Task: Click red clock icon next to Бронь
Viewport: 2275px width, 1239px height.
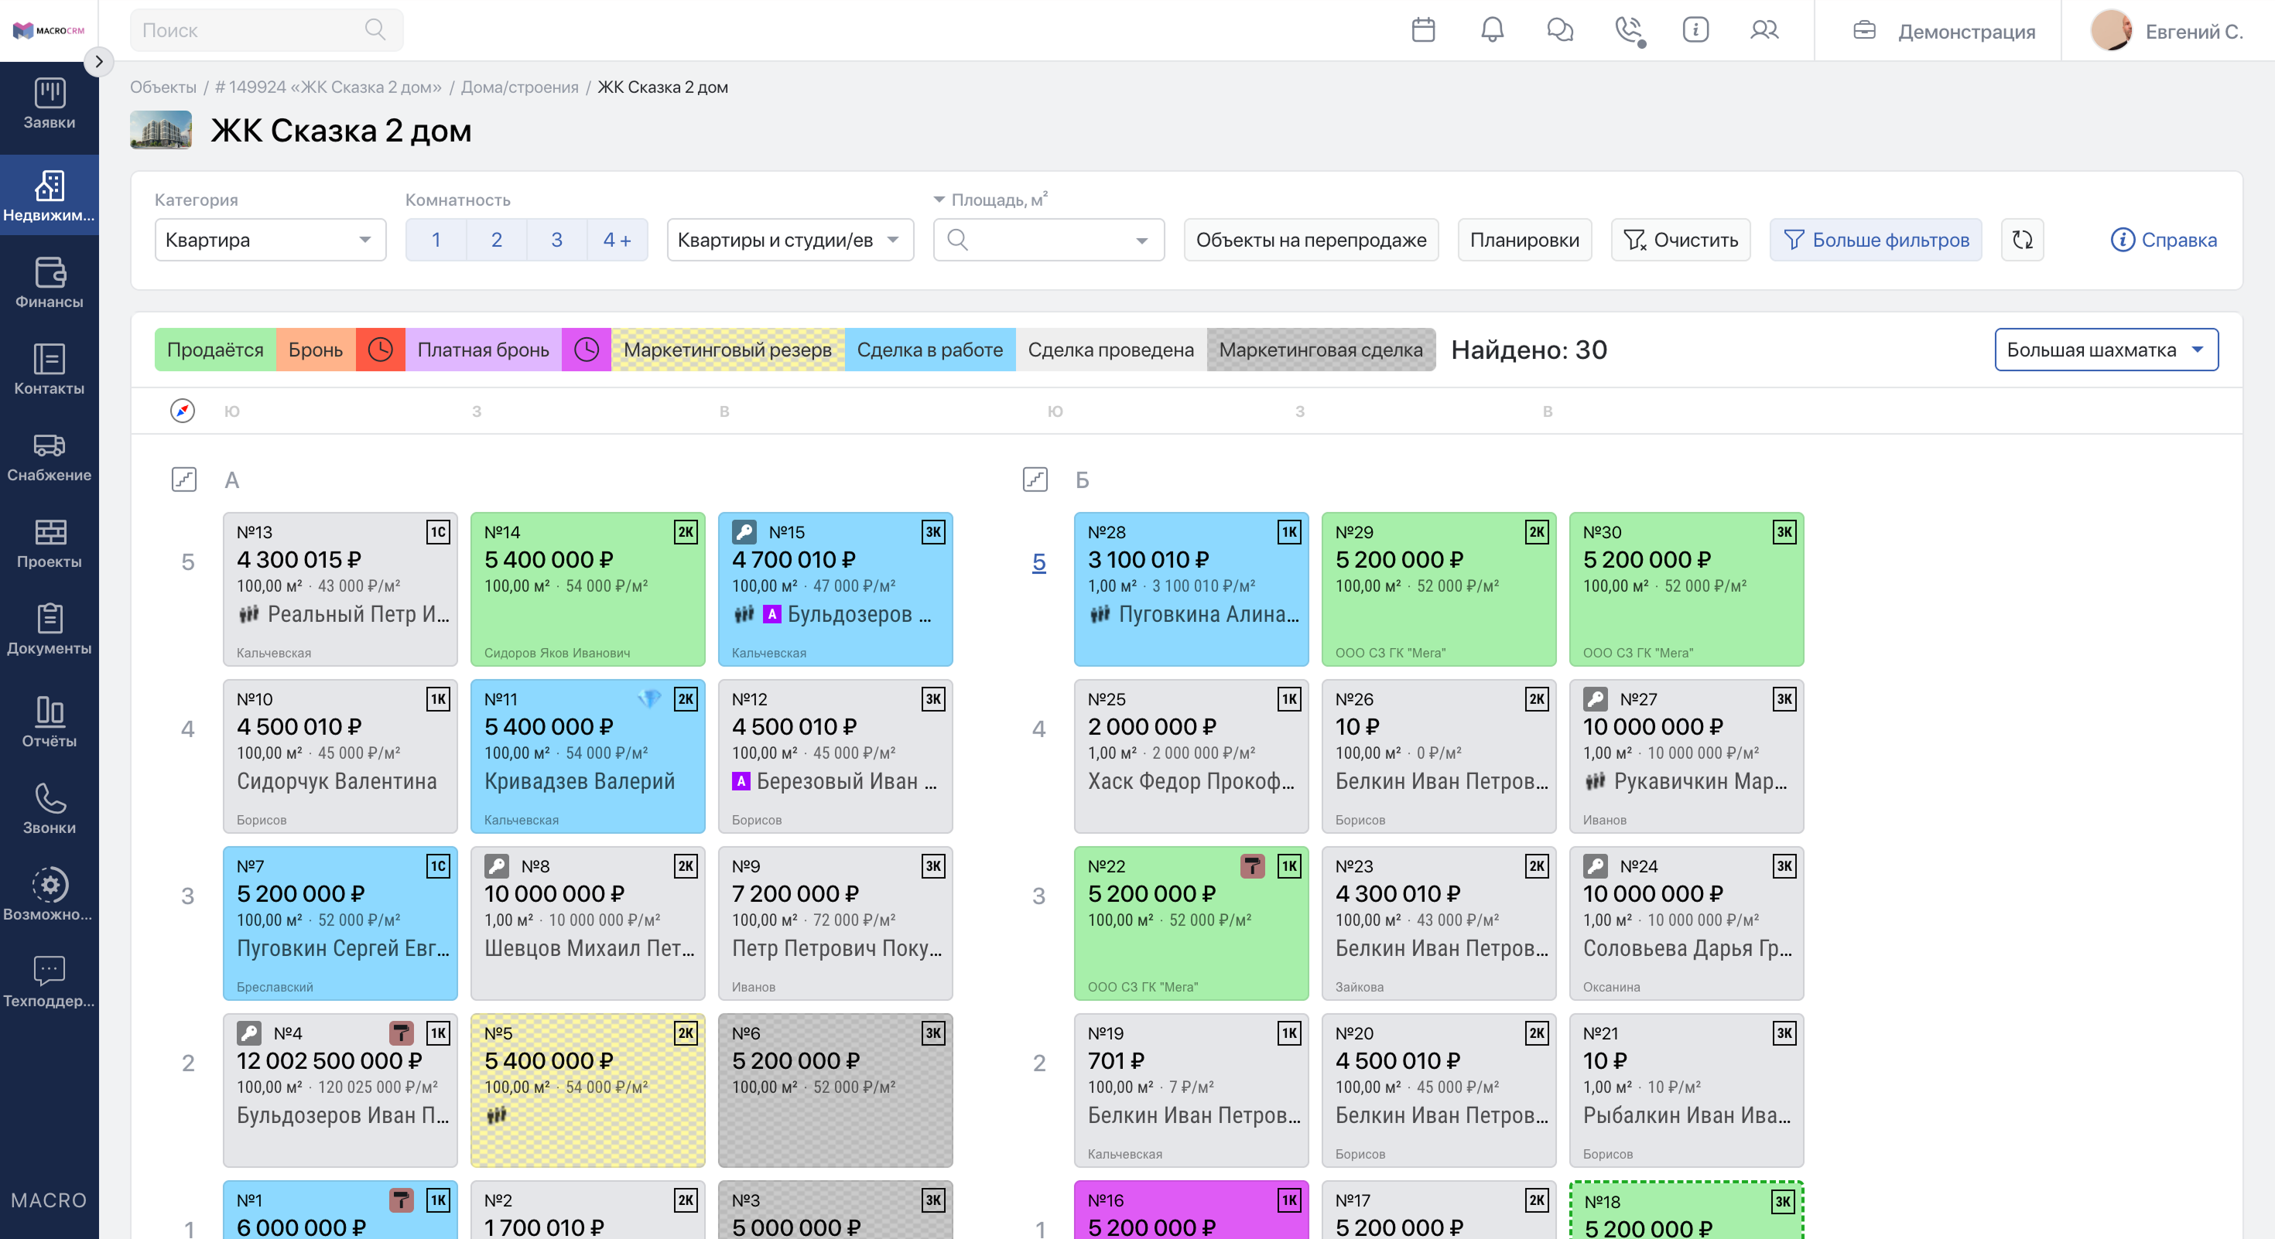Action: tap(381, 350)
